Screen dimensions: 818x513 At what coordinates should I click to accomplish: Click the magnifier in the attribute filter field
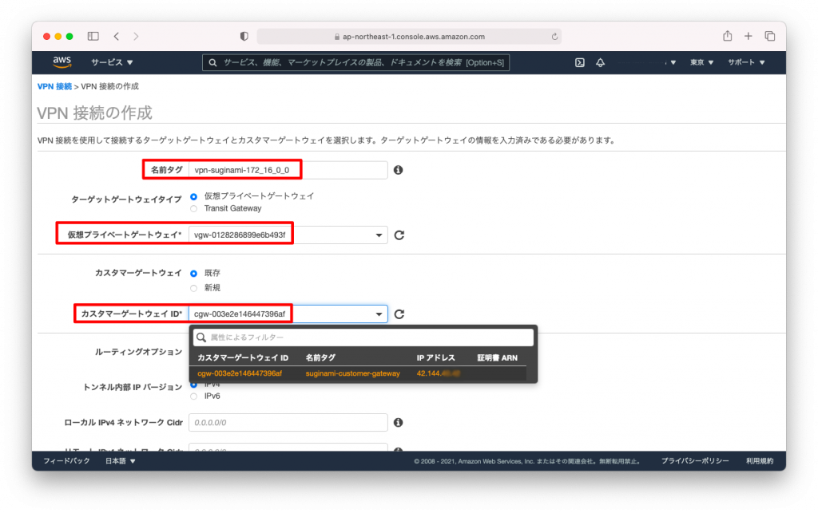point(201,337)
